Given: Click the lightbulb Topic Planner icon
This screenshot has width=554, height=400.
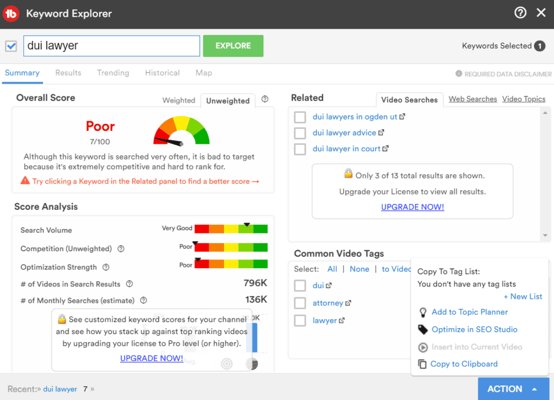Looking at the screenshot, I should pos(423,312).
